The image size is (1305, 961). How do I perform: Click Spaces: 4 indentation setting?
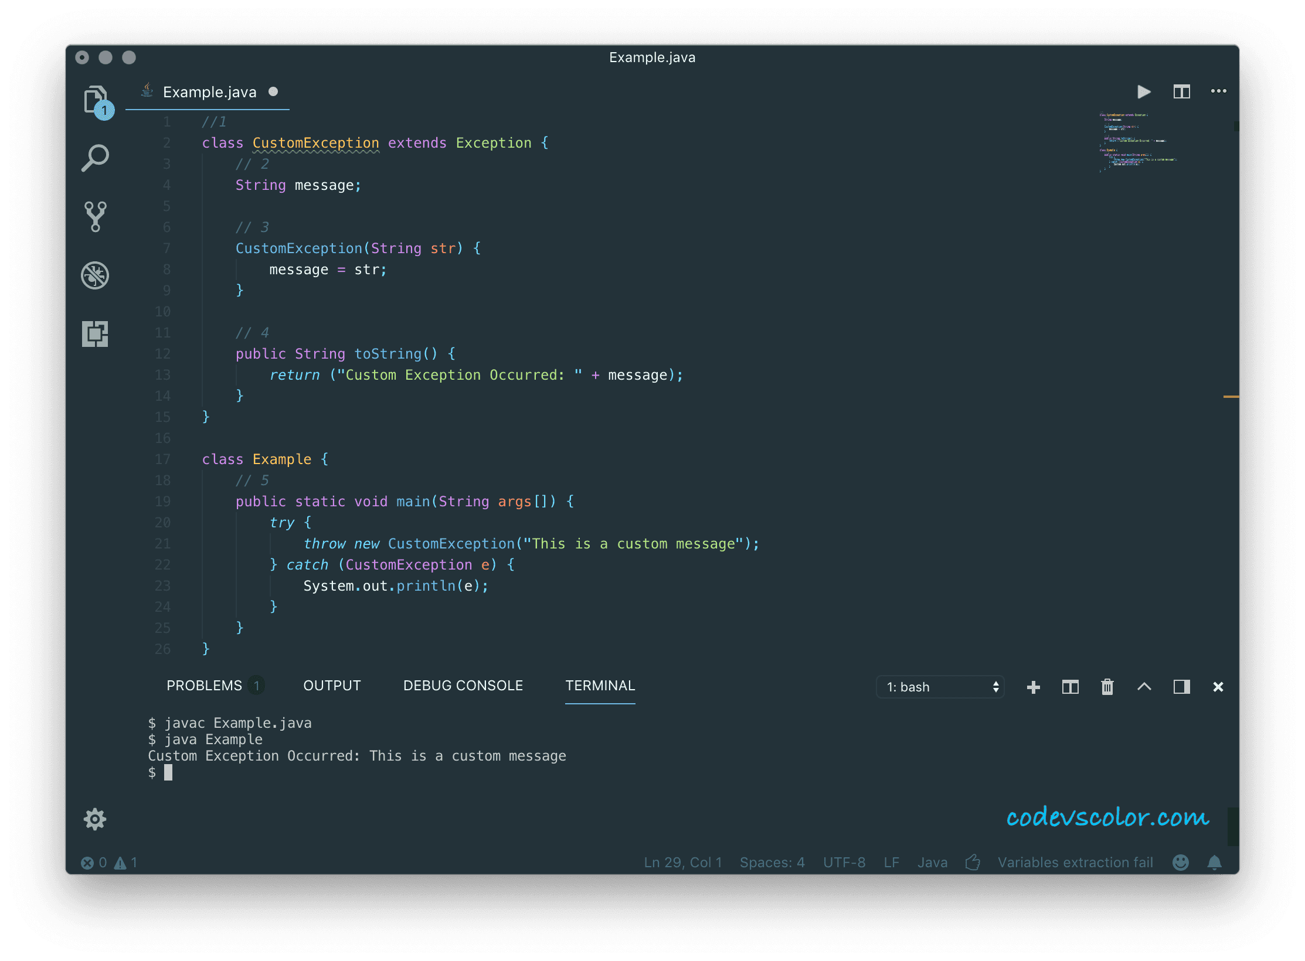[x=772, y=863]
